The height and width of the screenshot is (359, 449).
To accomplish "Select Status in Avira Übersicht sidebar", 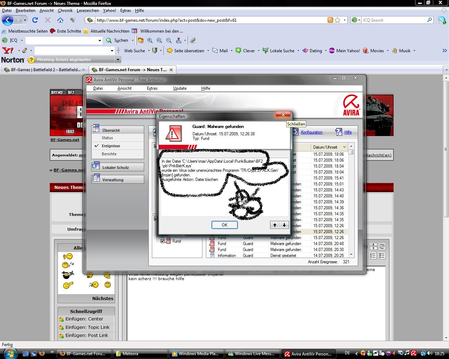I will [107, 138].
